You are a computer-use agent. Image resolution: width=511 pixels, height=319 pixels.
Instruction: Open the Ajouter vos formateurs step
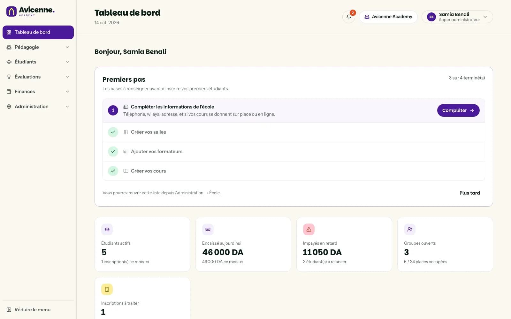click(294, 152)
